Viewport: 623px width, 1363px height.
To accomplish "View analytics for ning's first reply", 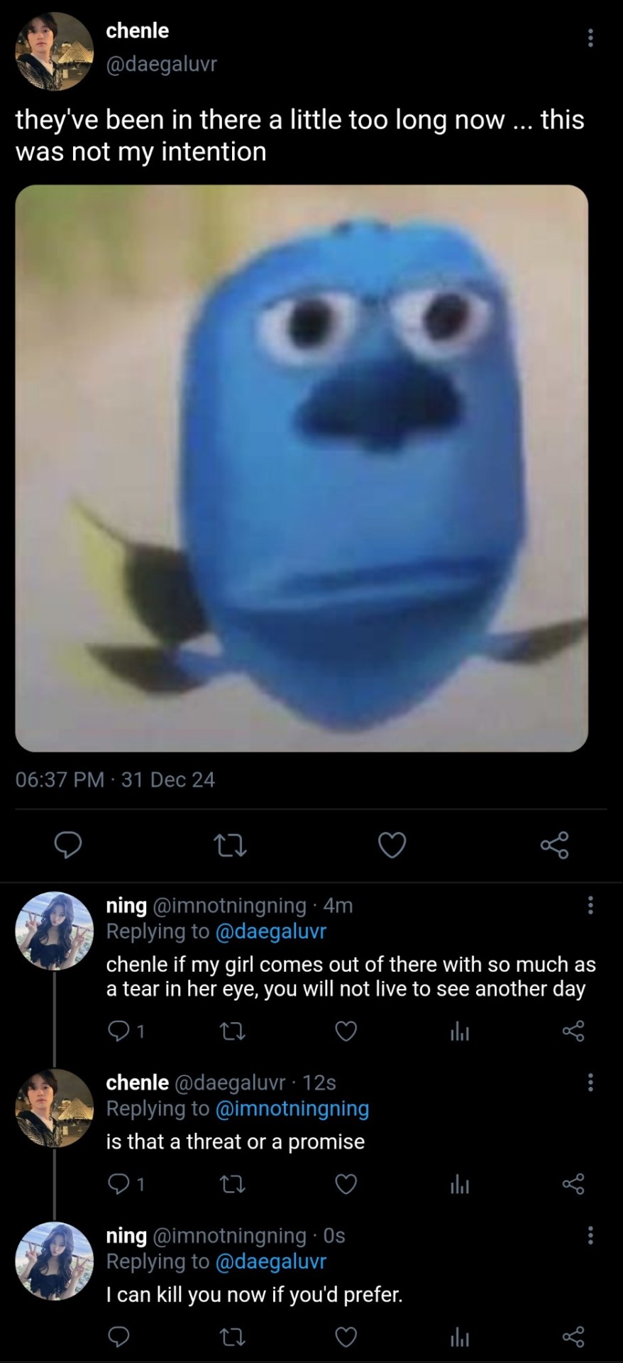I will tap(460, 1031).
